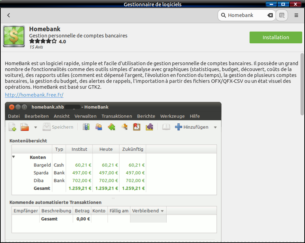Click the HomeBank screenshot maximize circle

[x=24, y=107]
